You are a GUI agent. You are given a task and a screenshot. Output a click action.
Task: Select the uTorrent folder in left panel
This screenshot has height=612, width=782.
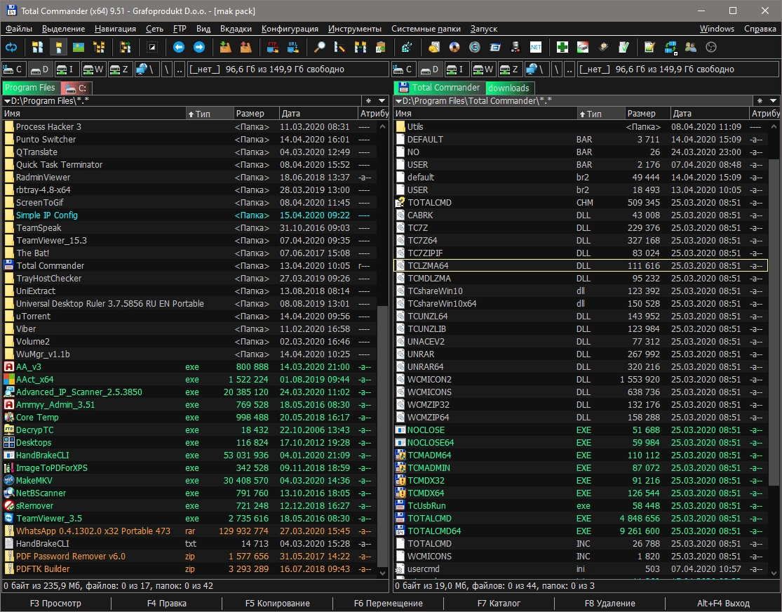point(189,317)
